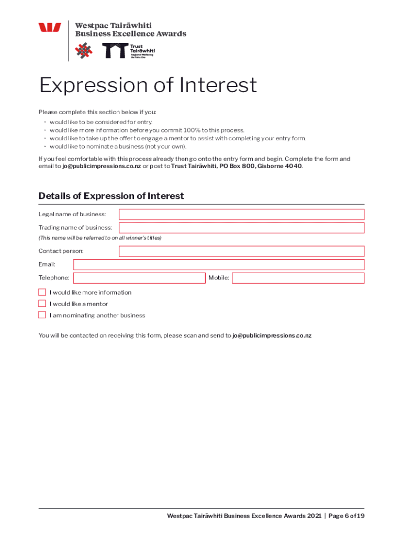
Task: Click the red woven pattern logo
Action: 83,51
